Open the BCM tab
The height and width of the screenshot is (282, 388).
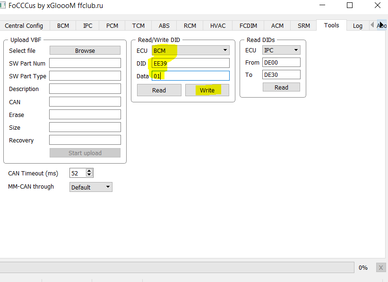tap(63, 25)
